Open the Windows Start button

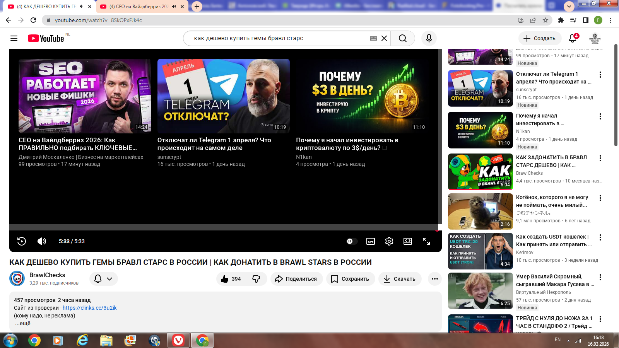tap(10, 340)
